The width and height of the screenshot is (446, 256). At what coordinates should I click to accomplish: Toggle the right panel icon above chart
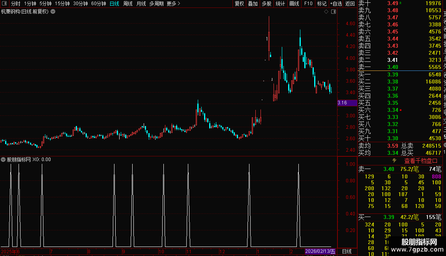[334, 12]
